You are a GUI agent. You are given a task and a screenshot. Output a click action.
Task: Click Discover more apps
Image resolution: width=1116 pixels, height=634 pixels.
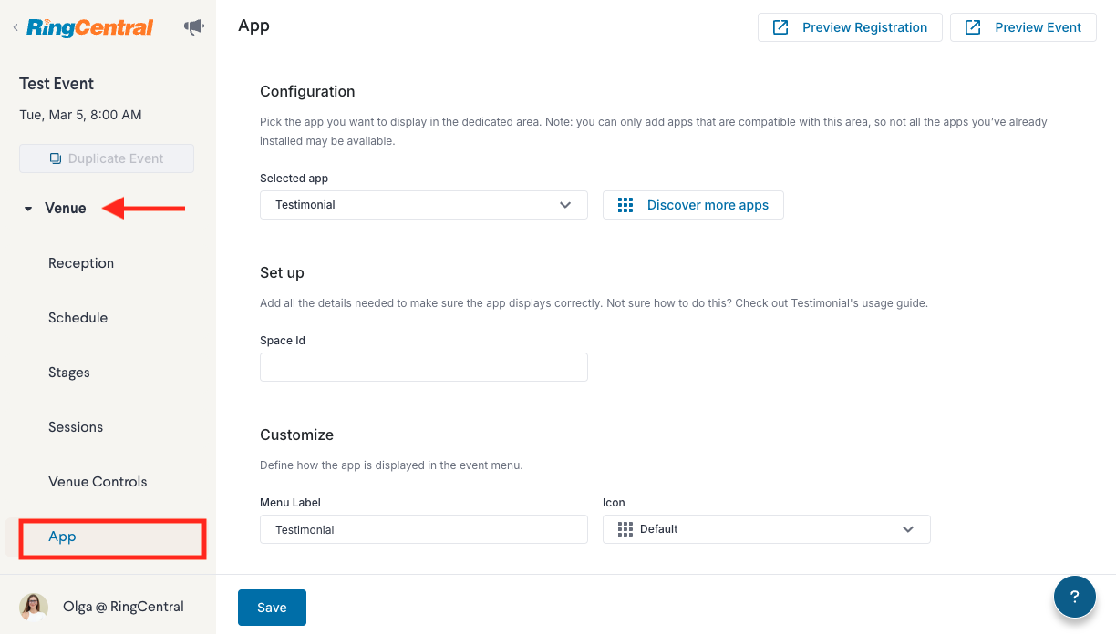[x=693, y=205]
